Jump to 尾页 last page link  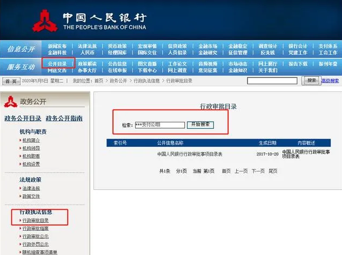pyautogui.click(x=273, y=171)
